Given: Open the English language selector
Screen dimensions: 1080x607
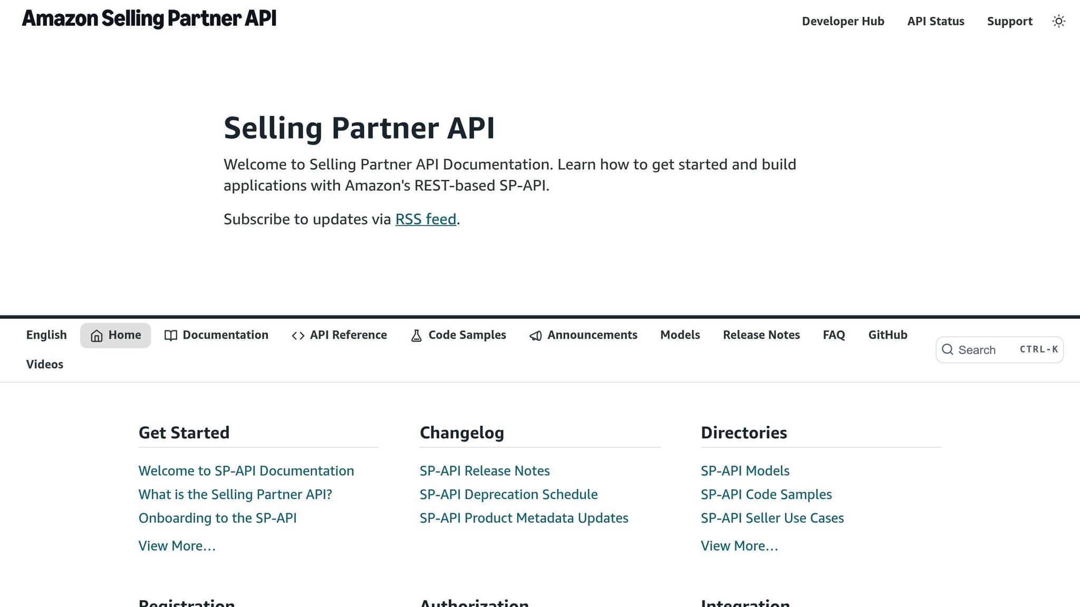Looking at the screenshot, I should 46,335.
